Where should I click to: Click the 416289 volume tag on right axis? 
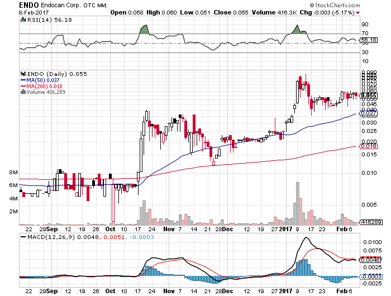(x=371, y=222)
